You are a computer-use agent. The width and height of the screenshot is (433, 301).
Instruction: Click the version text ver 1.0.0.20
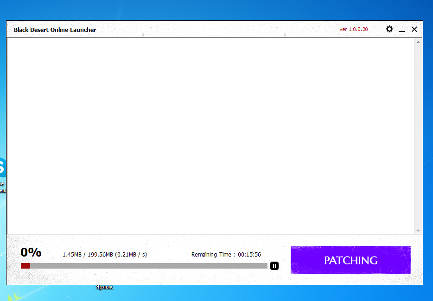coord(353,29)
